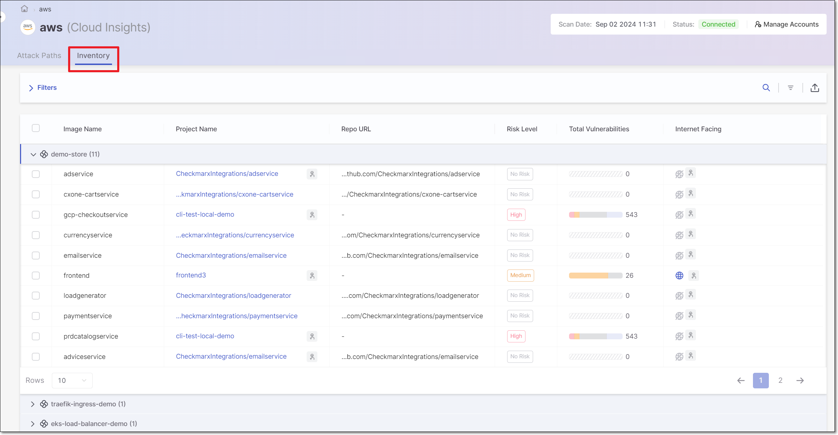Open the frontend3 project link
The image size is (838, 435).
(191, 275)
